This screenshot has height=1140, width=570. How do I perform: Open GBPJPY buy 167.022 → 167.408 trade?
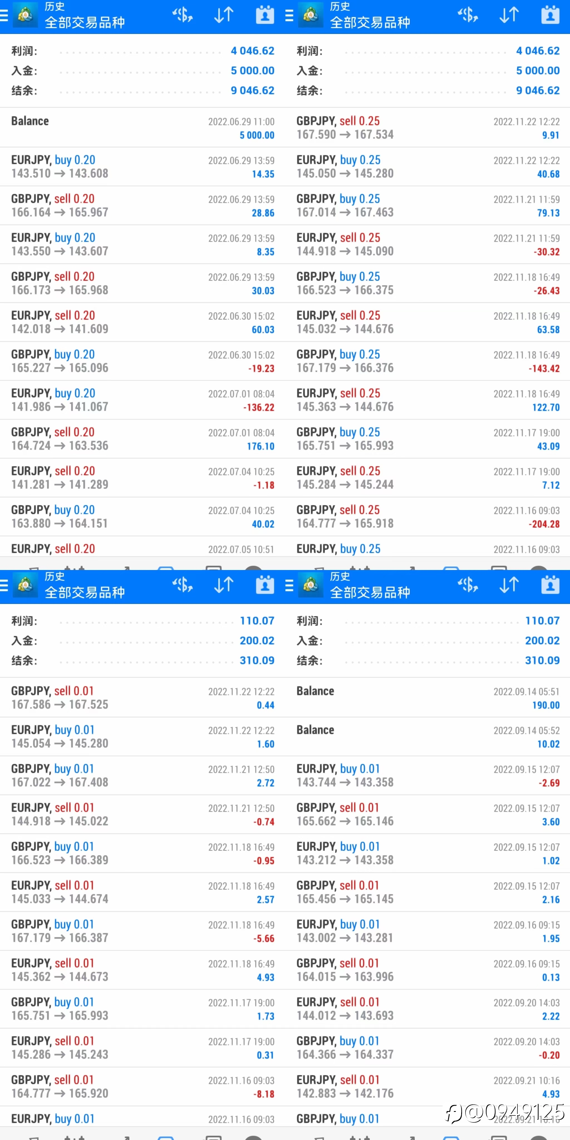(x=142, y=775)
